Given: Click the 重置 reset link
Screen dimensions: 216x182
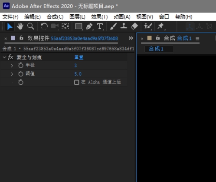Looking at the screenshot, I should [x=79, y=57].
